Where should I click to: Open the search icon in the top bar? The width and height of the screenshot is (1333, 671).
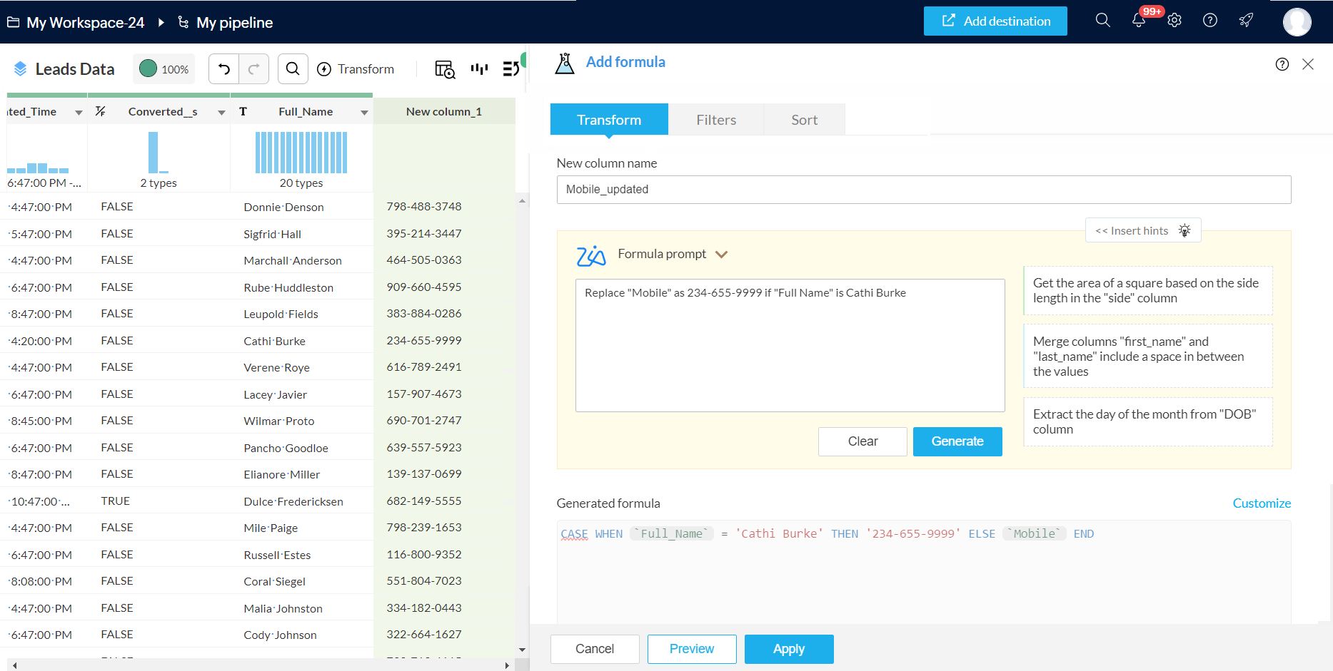click(x=1103, y=20)
